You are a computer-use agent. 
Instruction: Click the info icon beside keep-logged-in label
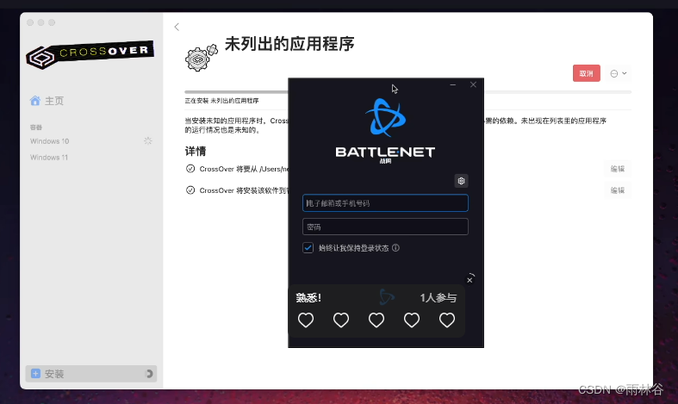[x=395, y=248]
